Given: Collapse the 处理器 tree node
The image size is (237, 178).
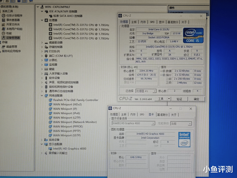Looking at the screenshot, I should pyautogui.click(x=42, y=20).
